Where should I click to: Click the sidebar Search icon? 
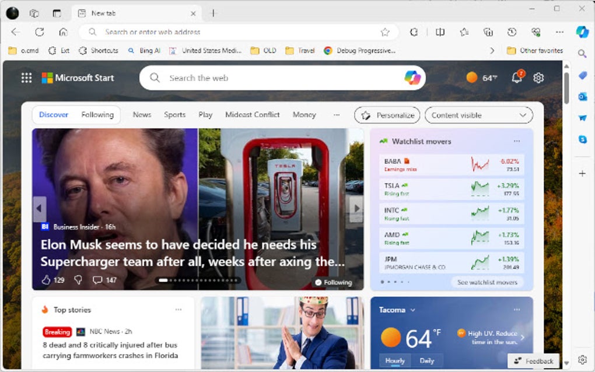[582, 54]
